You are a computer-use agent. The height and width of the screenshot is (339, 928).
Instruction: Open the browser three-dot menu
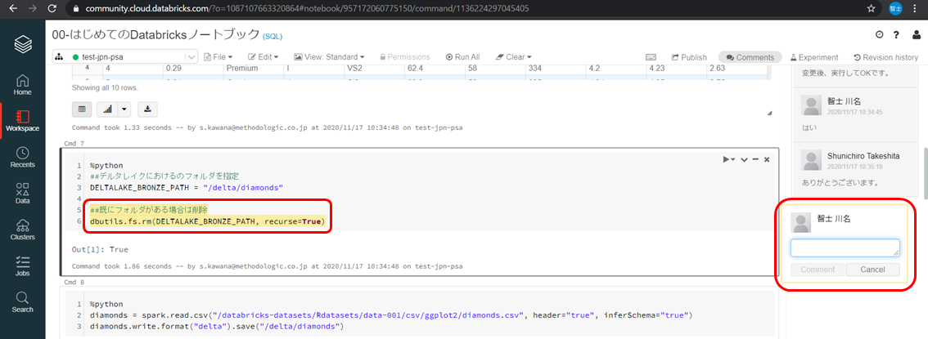917,8
